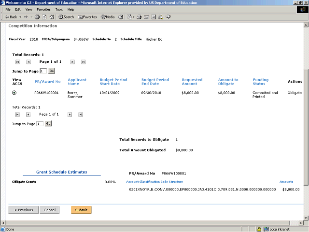Click the upper Go button

tap(52, 71)
